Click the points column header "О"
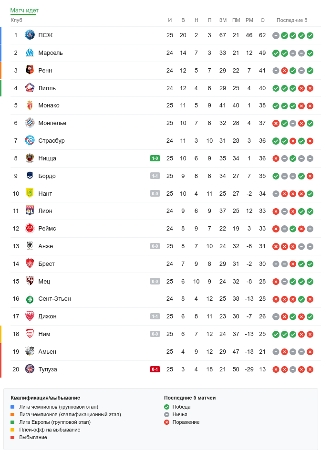Image resolution: width=321 pixels, height=453 pixels. (262, 20)
